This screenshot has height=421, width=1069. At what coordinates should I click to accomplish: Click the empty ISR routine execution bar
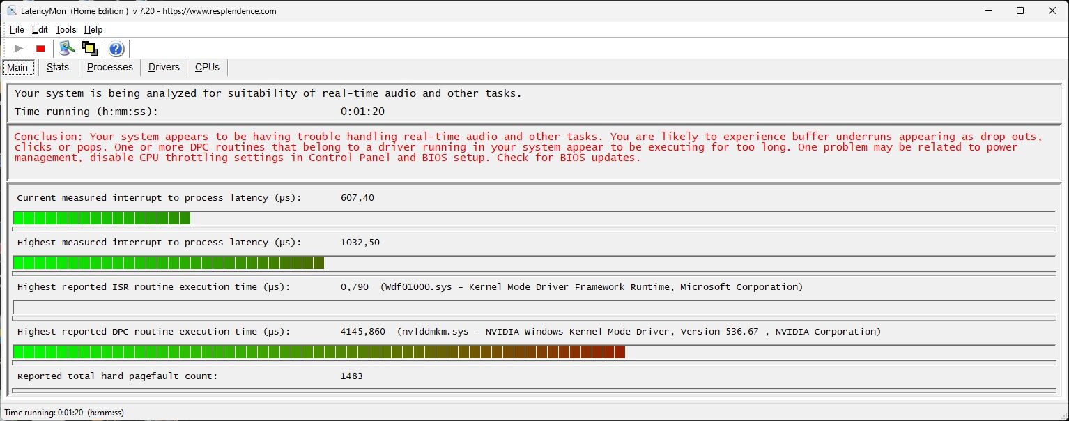point(534,307)
